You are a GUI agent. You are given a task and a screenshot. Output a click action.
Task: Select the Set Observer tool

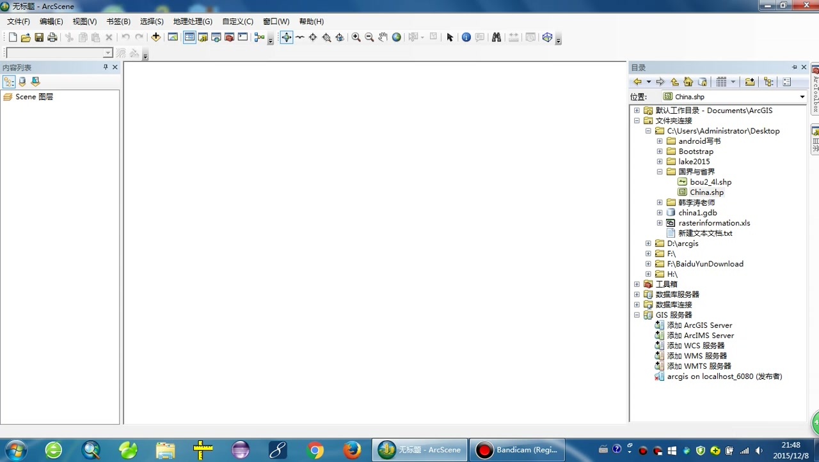coord(340,37)
